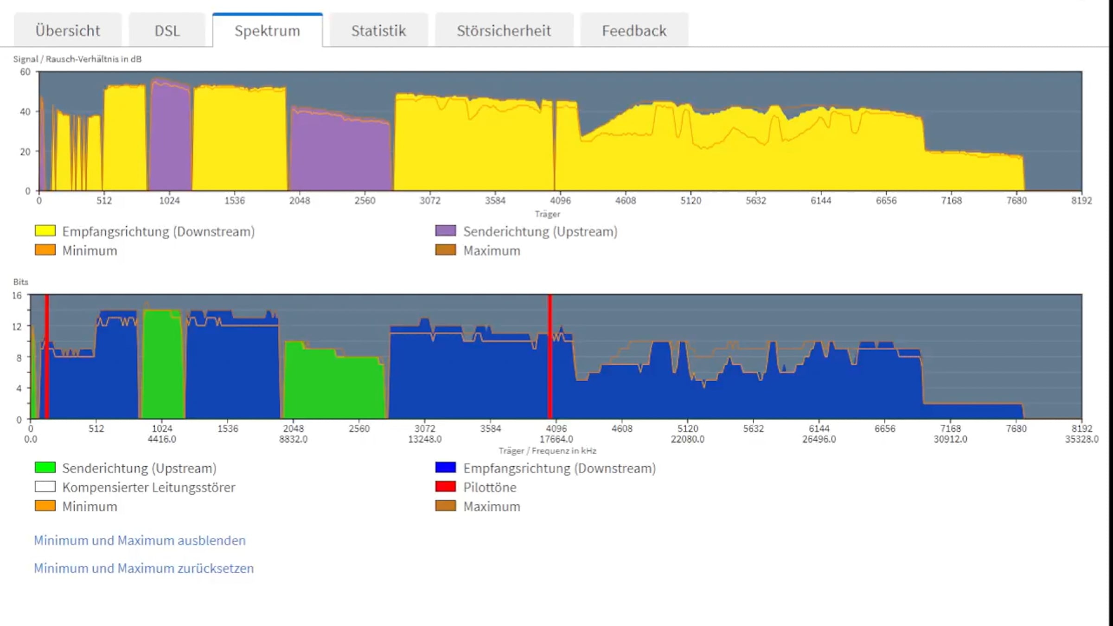Click orange Minimum swatch under Bits chart
The width and height of the screenshot is (1113, 626).
(x=45, y=505)
